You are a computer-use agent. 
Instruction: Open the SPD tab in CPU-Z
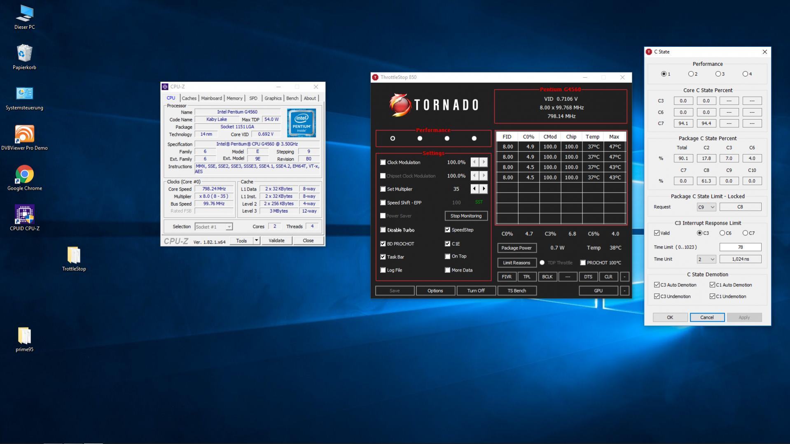(253, 98)
